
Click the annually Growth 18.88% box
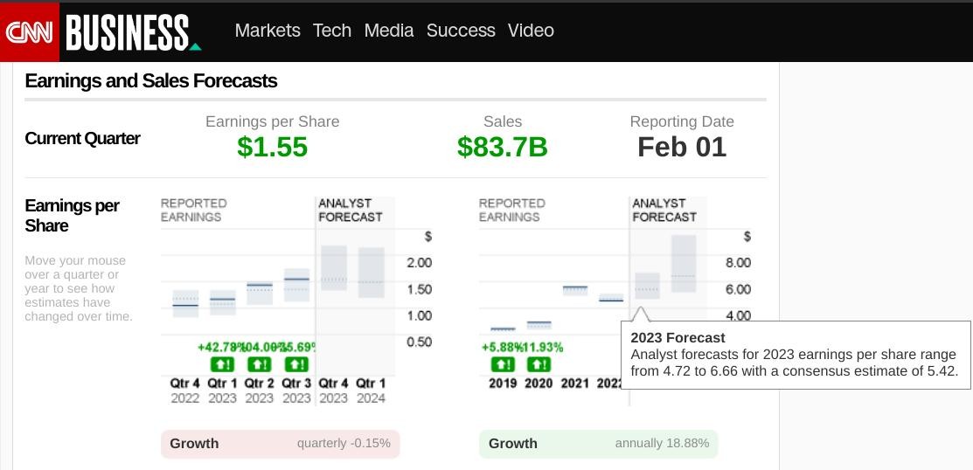tap(598, 444)
